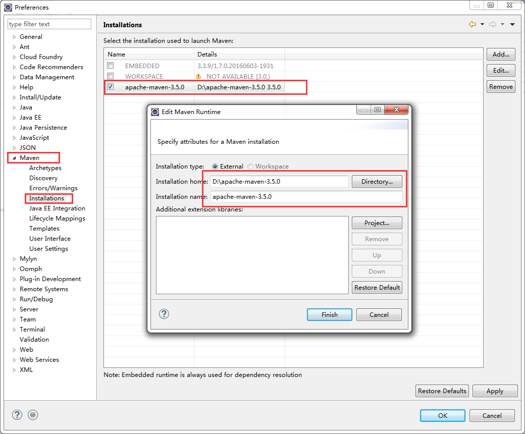Select the Code Recommenders item

click(x=51, y=67)
